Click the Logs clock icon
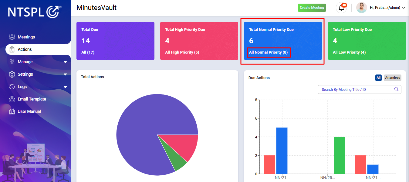 (x=12, y=87)
